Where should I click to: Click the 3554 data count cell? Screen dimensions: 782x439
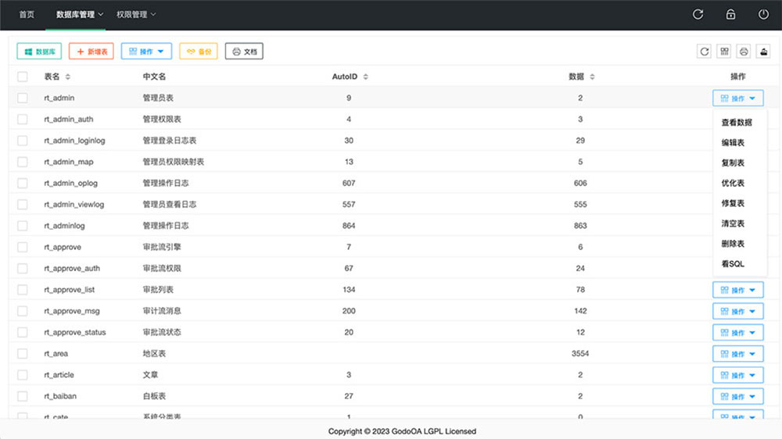tap(580, 354)
